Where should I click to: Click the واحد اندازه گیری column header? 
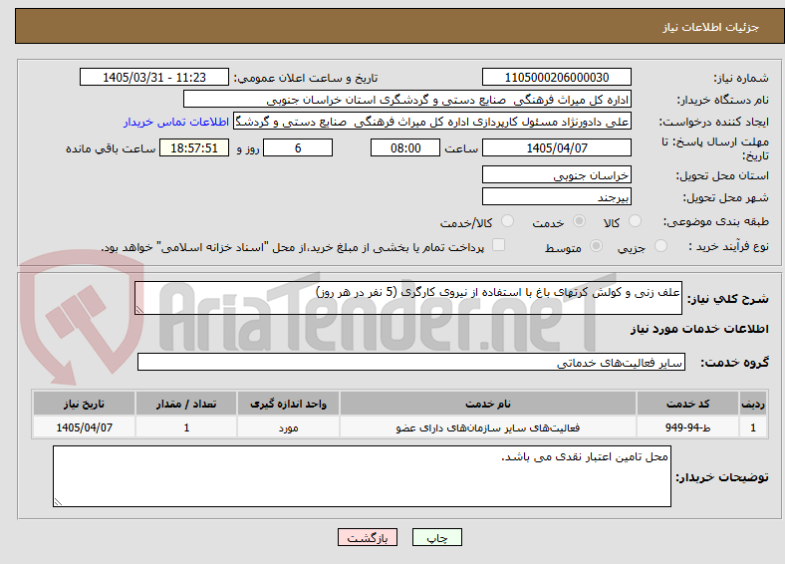click(x=288, y=404)
